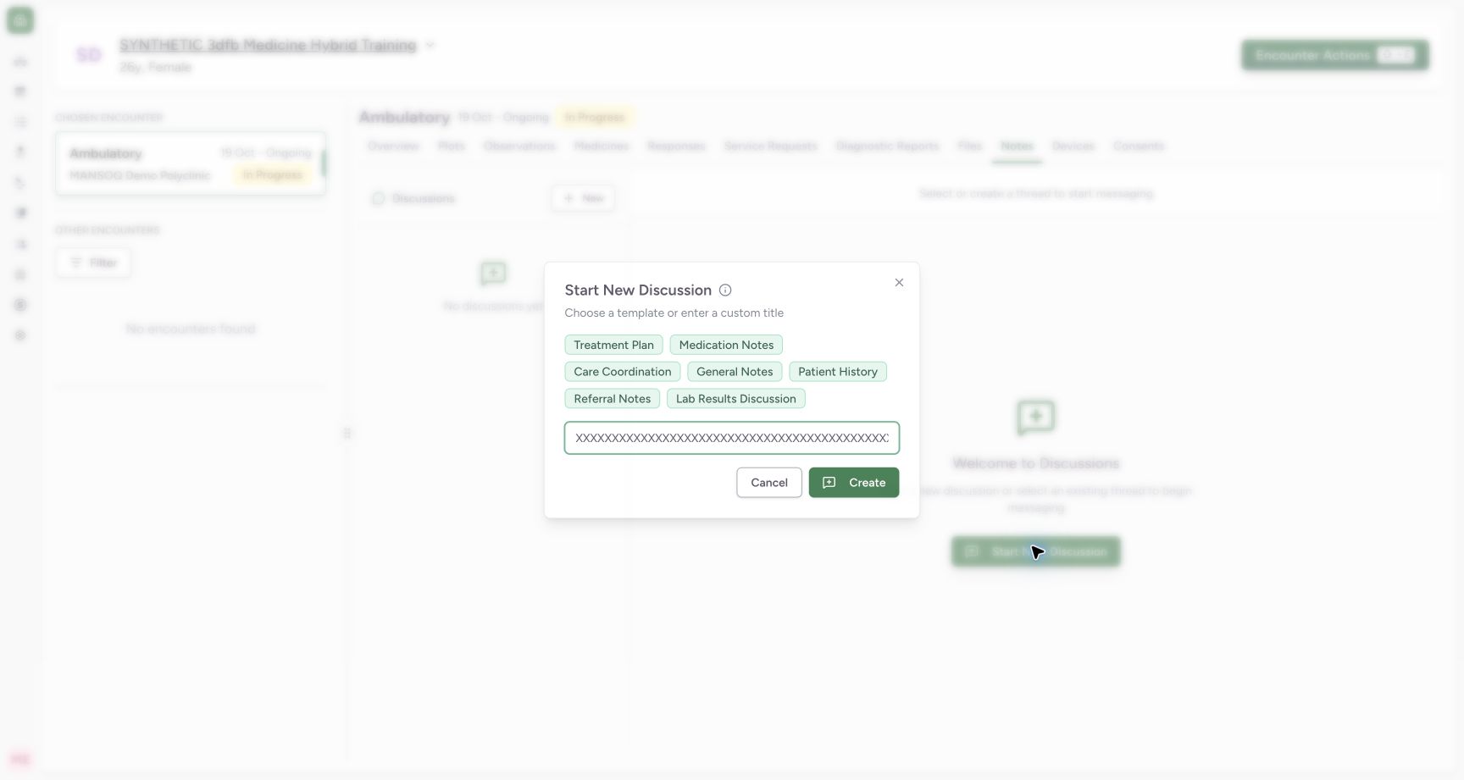Select the Referral Notes template
The height and width of the screenshot is (780, 1464).
click(x=613, y=399)
